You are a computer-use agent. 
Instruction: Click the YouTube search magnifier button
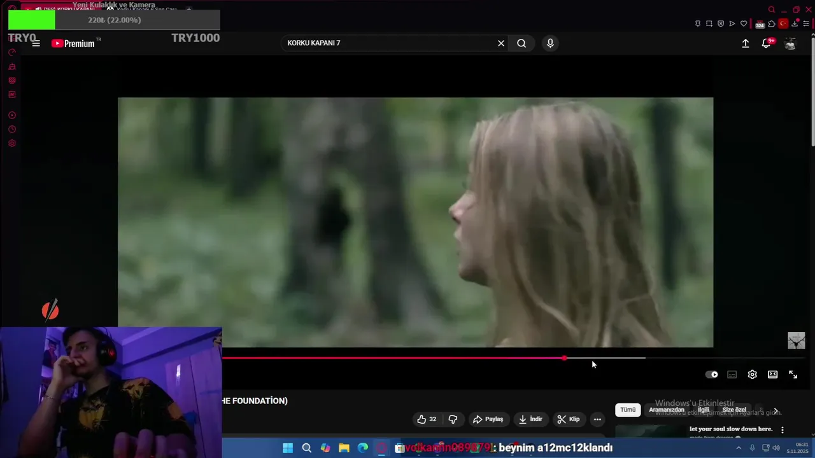coord(521,43)
